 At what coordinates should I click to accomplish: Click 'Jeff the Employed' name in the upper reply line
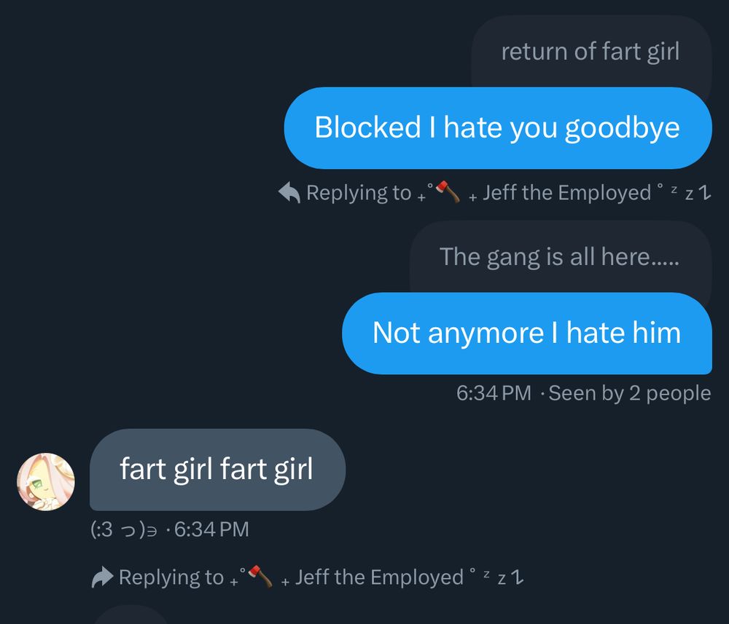[566, 192]
